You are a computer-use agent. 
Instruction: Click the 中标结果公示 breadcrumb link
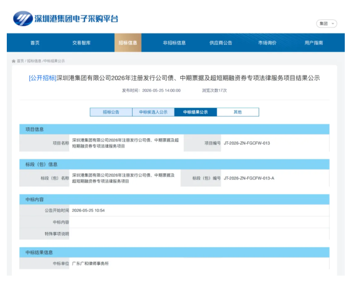(54, 61)
